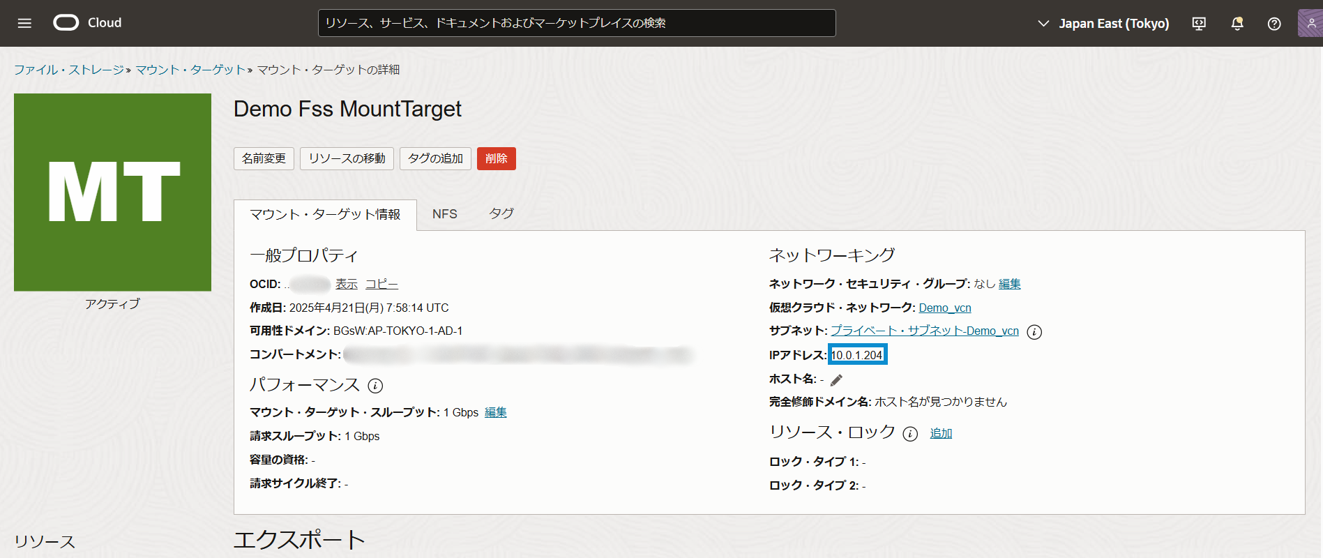Viewport: 1323px width, 558px height.
Task: Click the リソースの移動 button
Action: [347, 158]
